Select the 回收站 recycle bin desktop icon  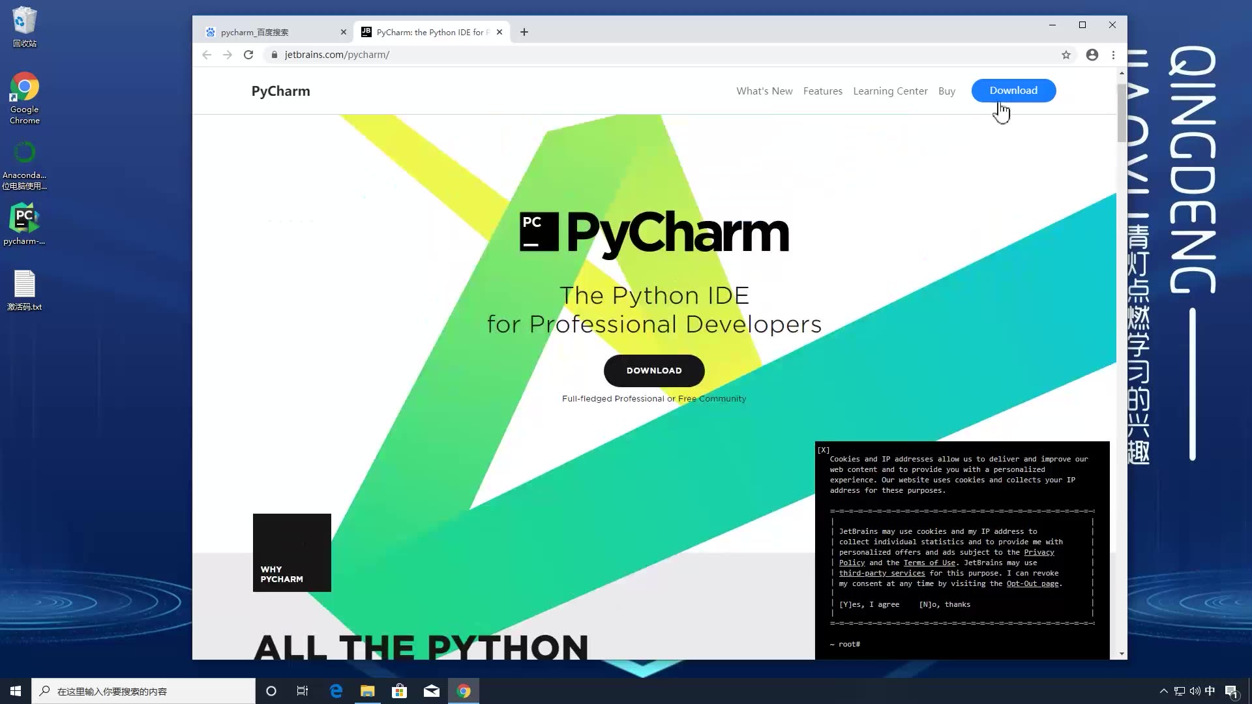pos(25,27)
